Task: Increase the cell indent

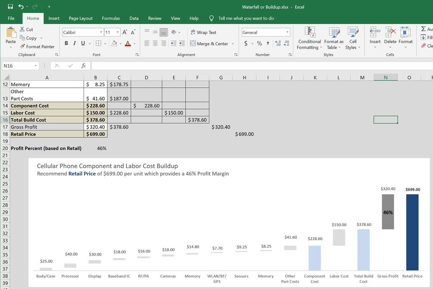Action: [182, 43]
